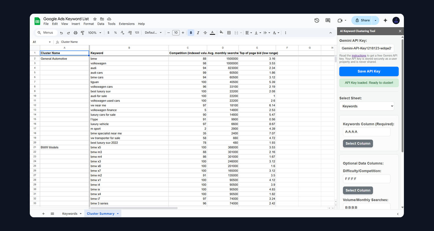
Task: Toggle Italic formatting
Action: click(x=198, y=33)
